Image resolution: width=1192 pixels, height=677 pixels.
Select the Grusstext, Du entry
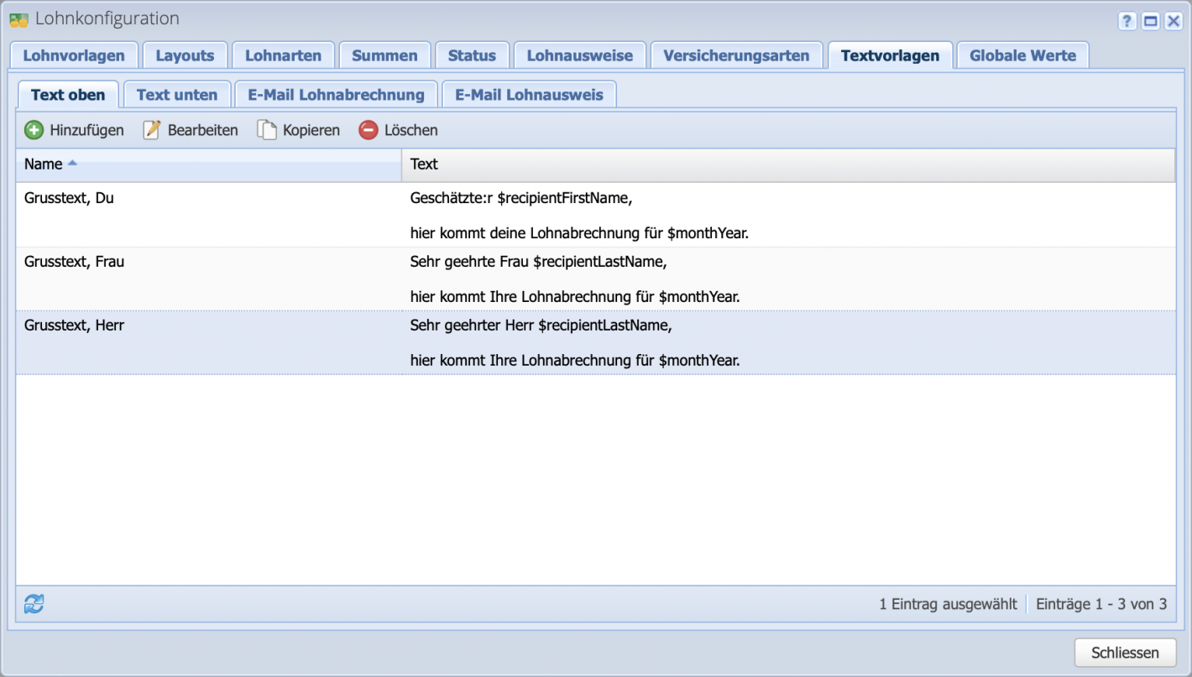point(210,215)
